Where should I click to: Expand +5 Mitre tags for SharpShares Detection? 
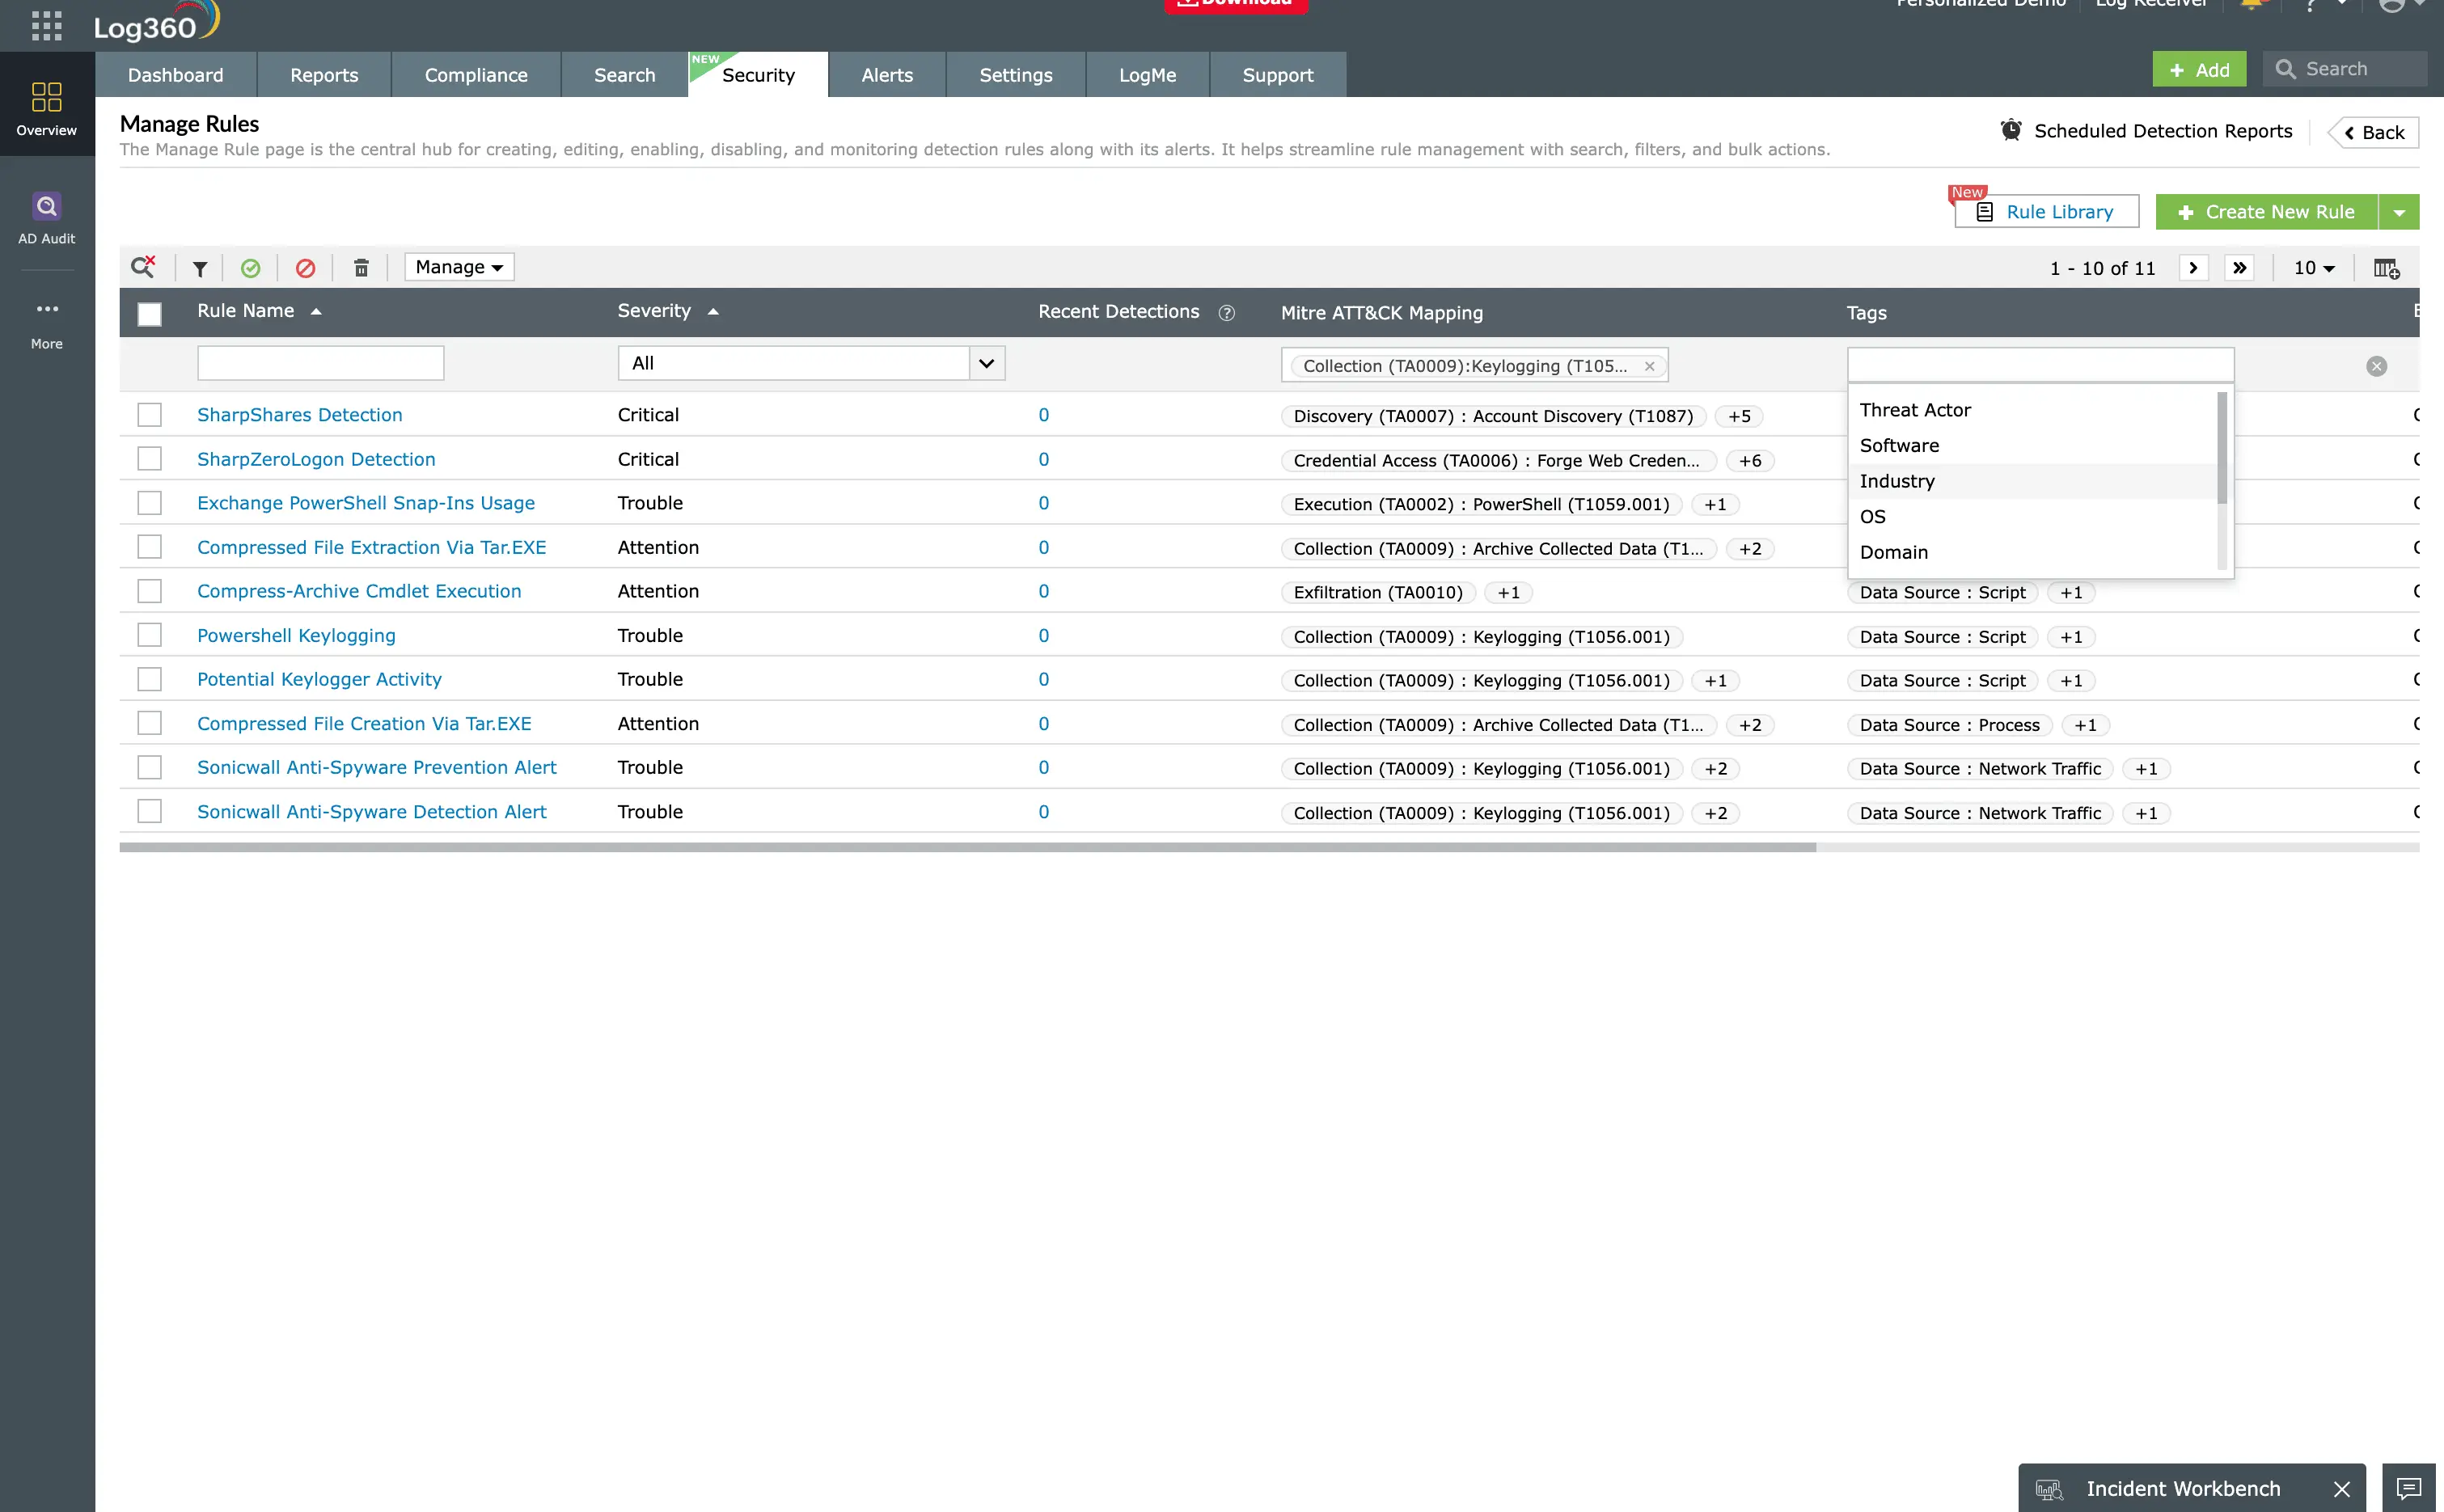point(1739,416)
